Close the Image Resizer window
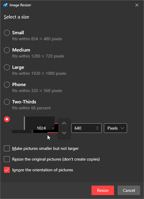The height and width of the screenshot is (199, 144). (x=137, y=5)
